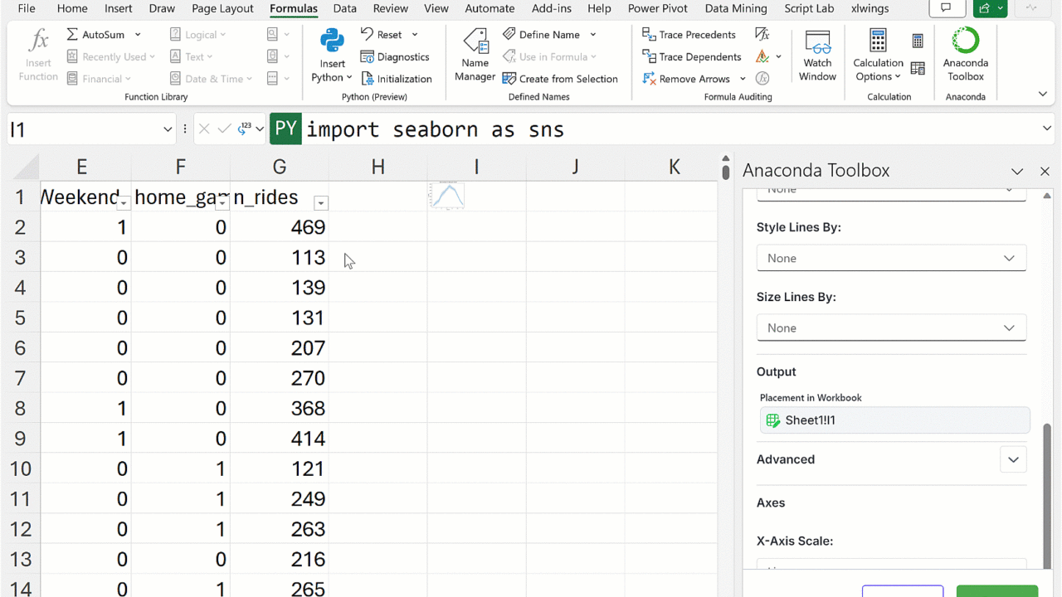The height and width of the screenshot is (597, 1062).
Task: Open the n_rides column filter
Action: point(321,203)
